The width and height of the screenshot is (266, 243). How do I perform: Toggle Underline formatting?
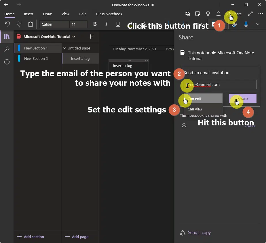click(x=118, y=24)
